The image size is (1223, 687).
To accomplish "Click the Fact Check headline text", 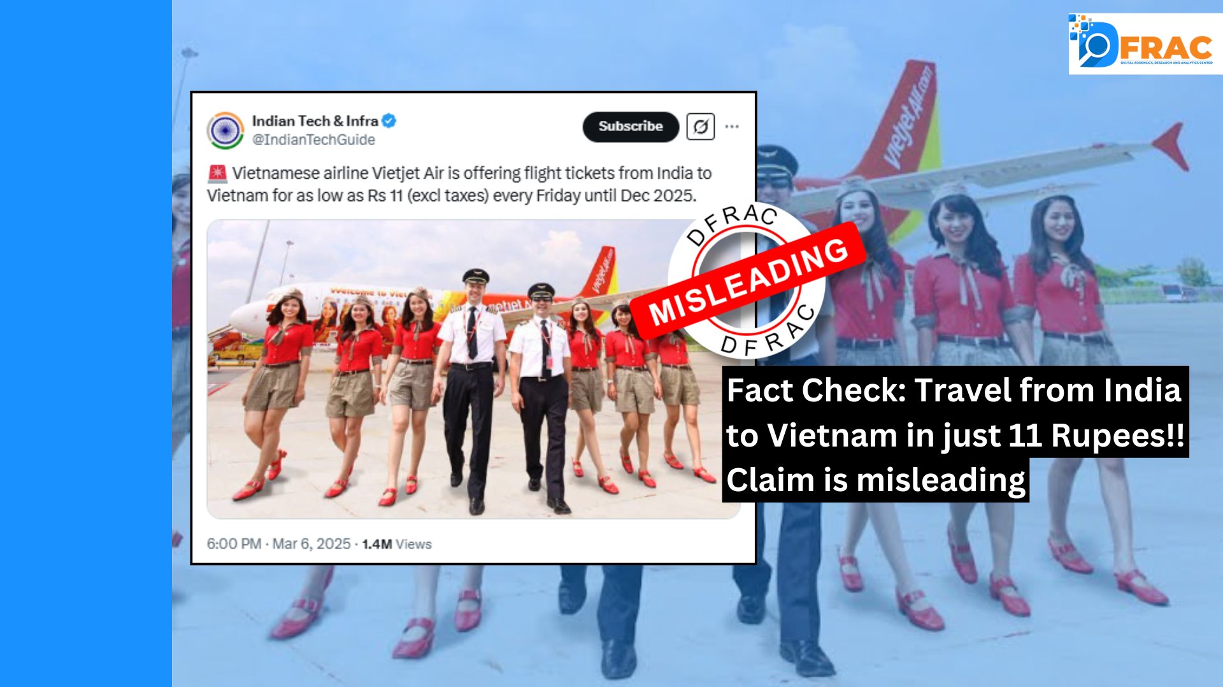I will [x=954, y=390].
